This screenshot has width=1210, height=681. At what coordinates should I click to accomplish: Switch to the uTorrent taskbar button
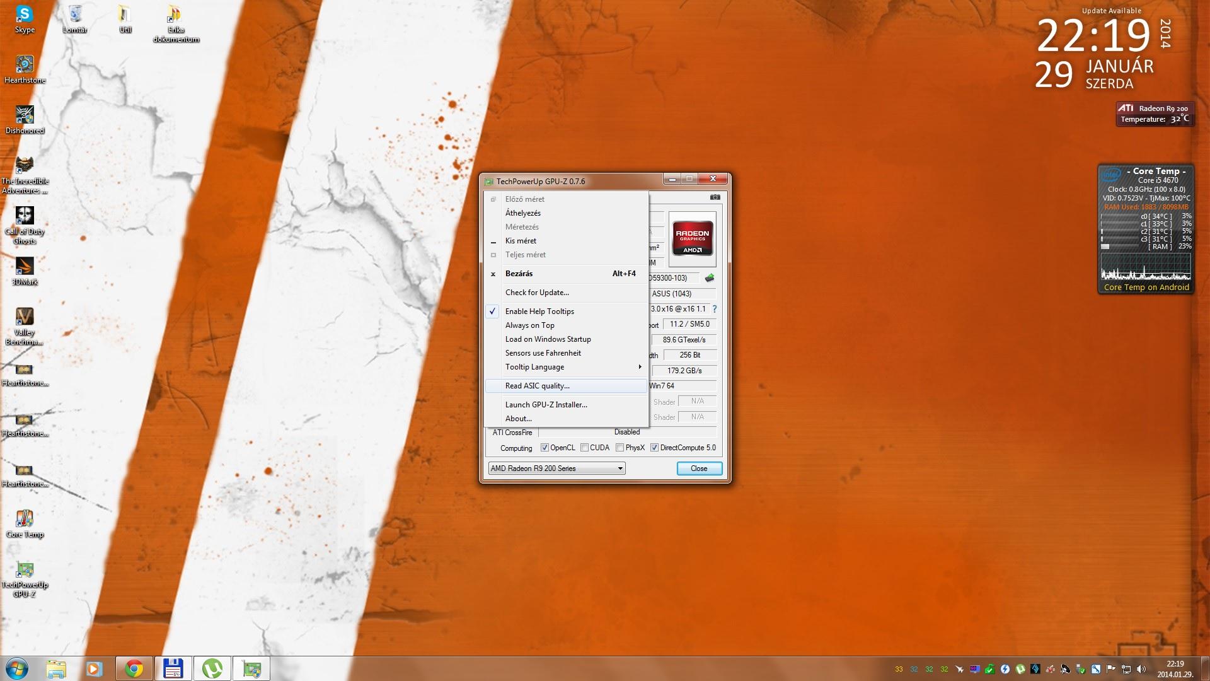[x=212, y=668]
